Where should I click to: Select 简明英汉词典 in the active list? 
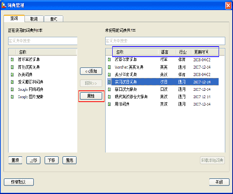[x=29, y=59]
